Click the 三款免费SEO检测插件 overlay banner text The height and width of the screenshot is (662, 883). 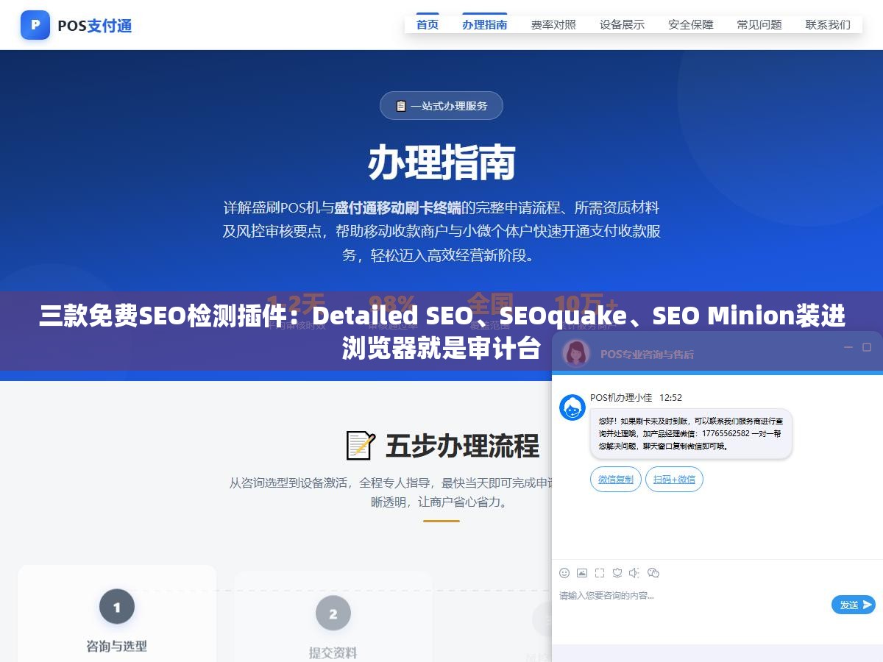[x=441, y=331]
